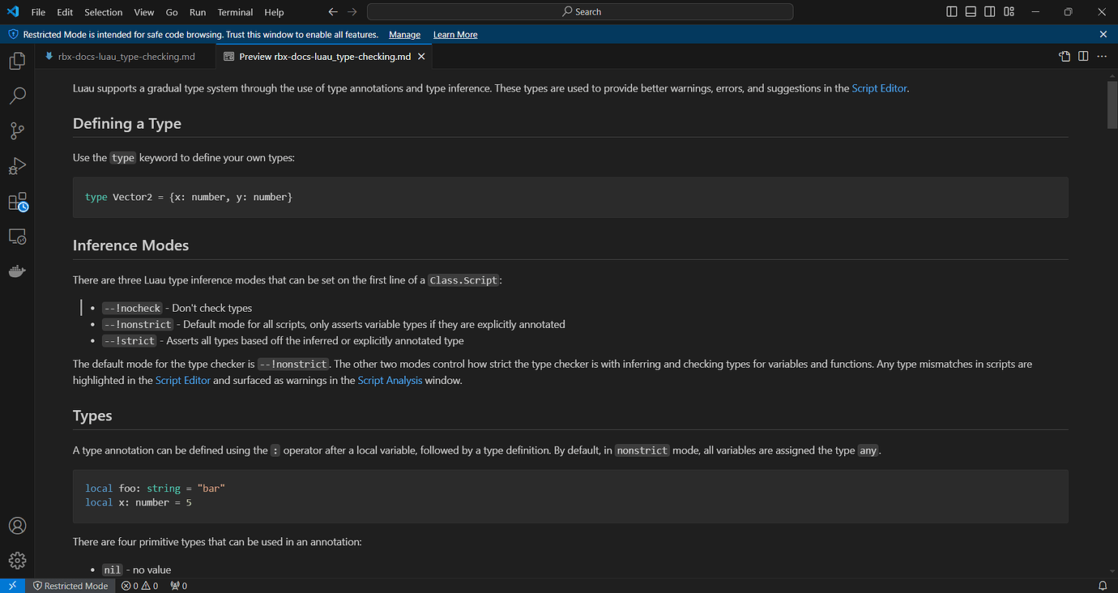Screen dimensions: 1118x593
Task: Open the notifications bell
Action: [x=1102, y=585]
